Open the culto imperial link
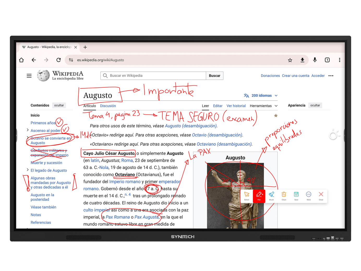Screen dimensions: 361x271 97,210
